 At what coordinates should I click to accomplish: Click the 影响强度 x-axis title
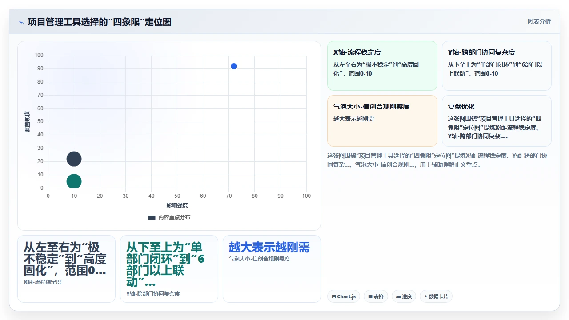coord(177,205)
